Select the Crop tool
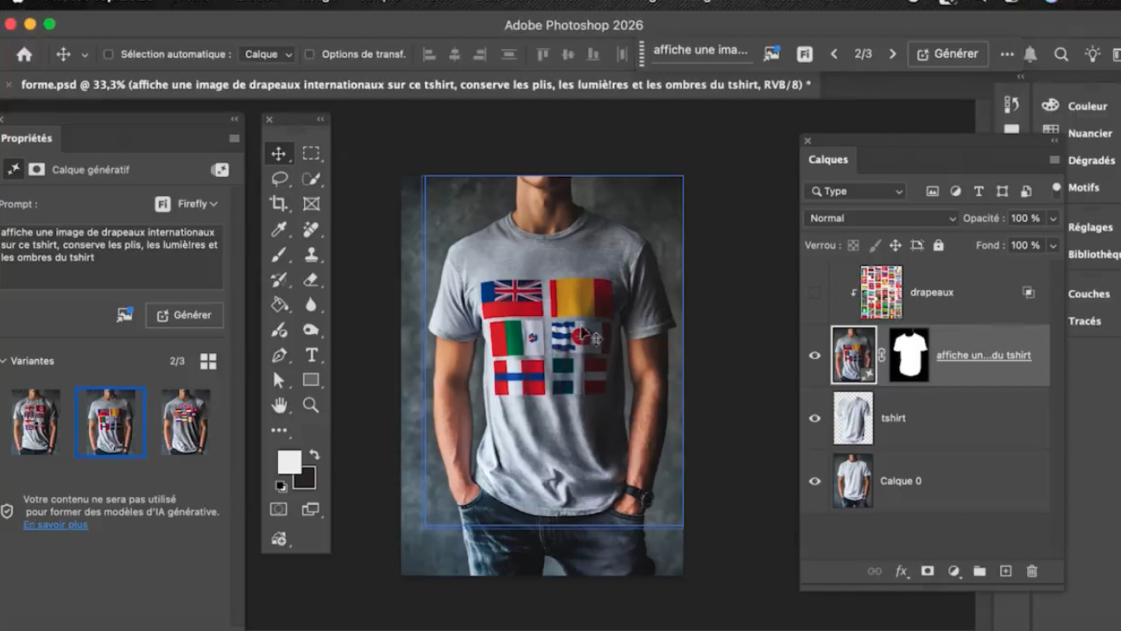 click(x=278, y=204)
